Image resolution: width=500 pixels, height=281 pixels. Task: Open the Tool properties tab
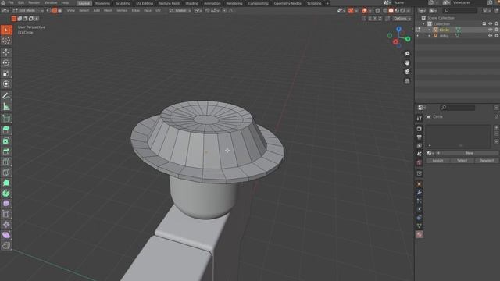click(420, 118)
